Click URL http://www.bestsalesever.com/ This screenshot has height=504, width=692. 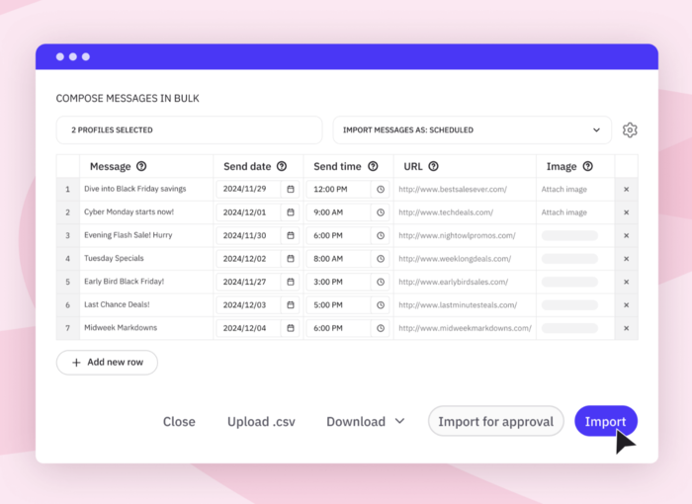tap(453, 190)
